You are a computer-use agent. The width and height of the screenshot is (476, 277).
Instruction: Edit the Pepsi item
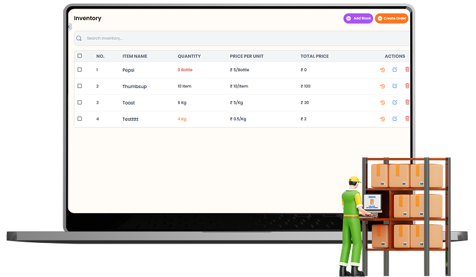pos(395,69)
